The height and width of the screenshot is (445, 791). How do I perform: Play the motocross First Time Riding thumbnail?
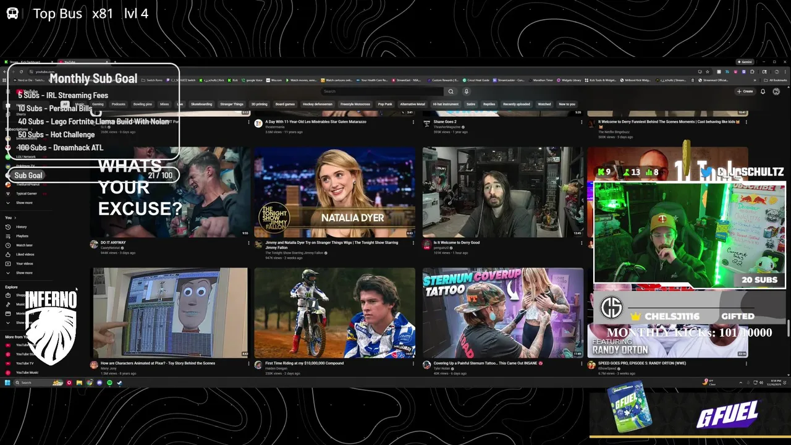tap(334, 313)
